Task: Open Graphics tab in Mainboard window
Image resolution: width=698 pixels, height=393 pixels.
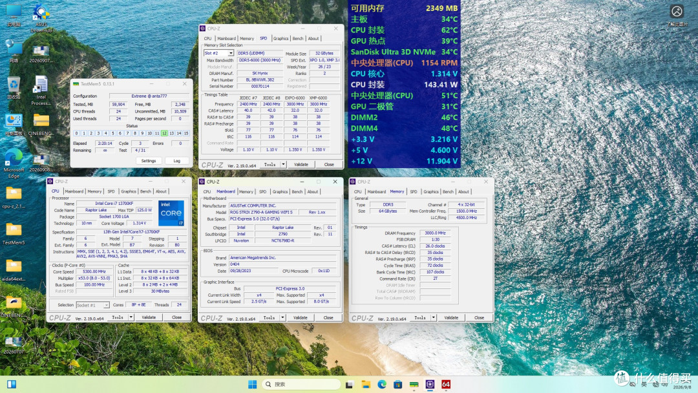Action: (280, 191)
